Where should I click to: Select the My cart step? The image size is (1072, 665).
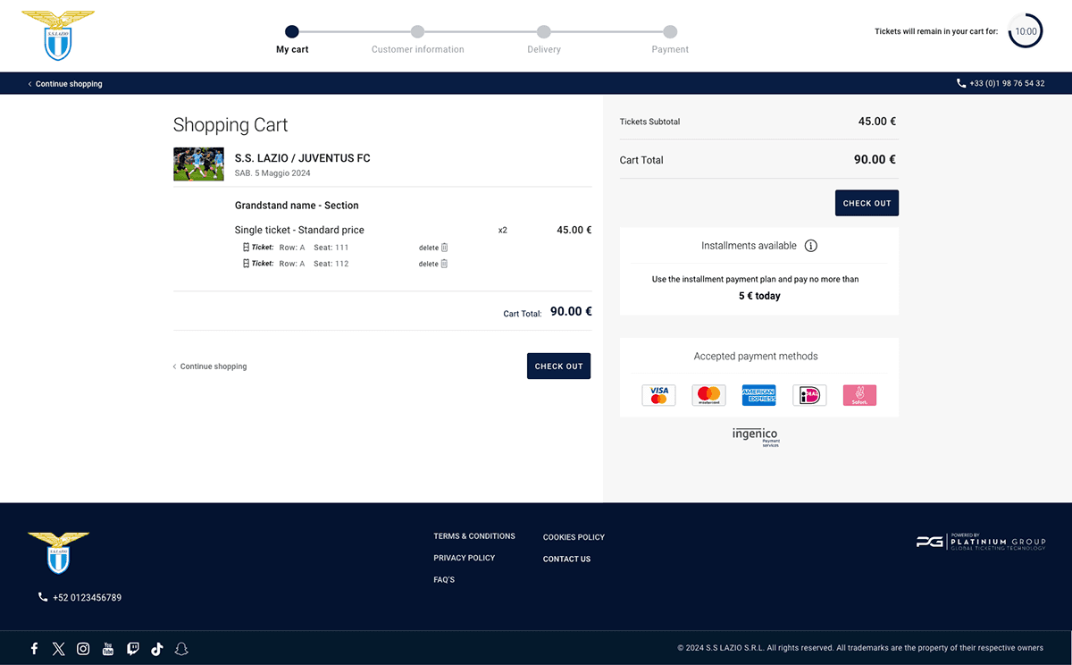[x=292, y=38]
